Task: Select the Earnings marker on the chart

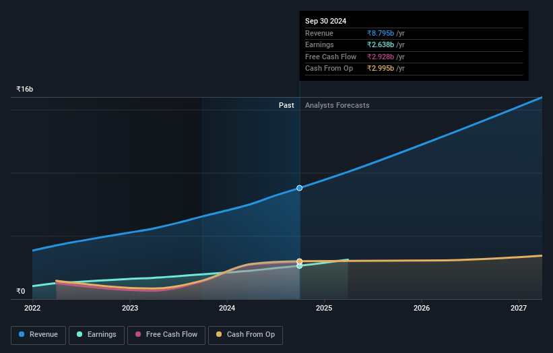Action: tap(300, 266)
